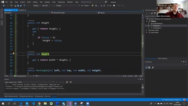188x106 pixels.
Task: Click the Clear All icon in Output panel
Action: coord(67,82)
